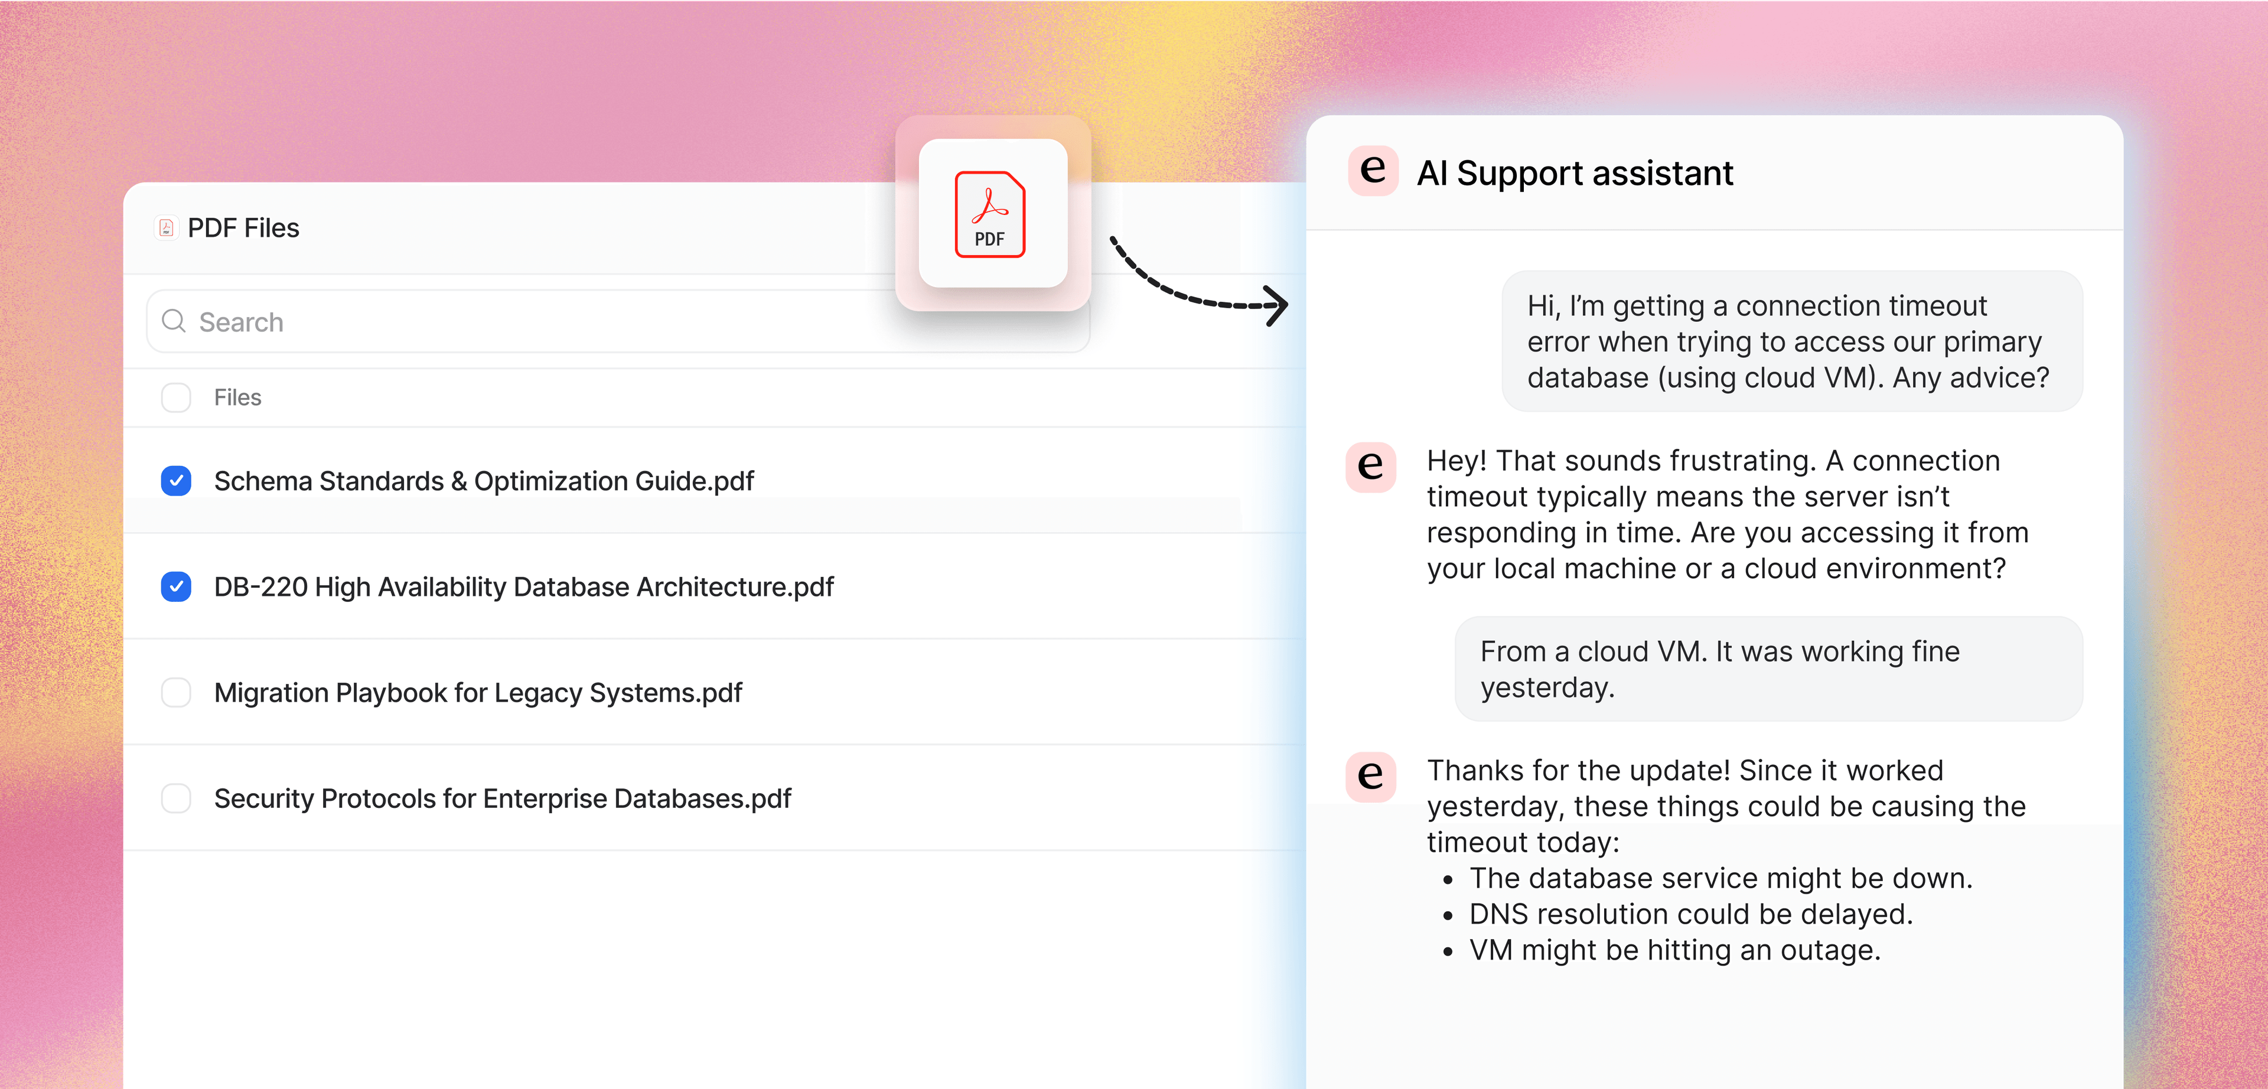Click the 'connection timeout error' user message bubble

click(x=1792, y=341)
